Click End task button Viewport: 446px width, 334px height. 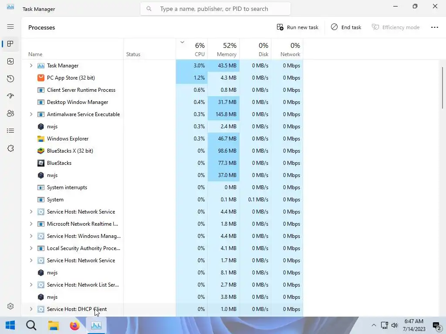coord(346,27)
